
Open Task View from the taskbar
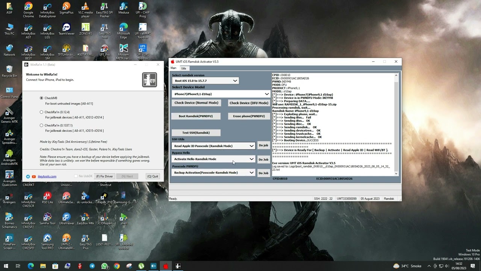(x=18, y=266)
